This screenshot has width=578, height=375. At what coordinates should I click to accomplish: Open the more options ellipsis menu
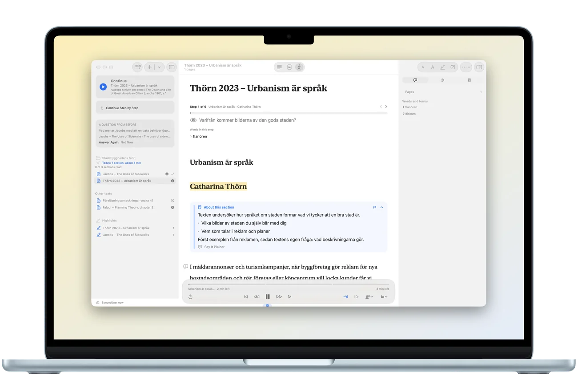466,67
